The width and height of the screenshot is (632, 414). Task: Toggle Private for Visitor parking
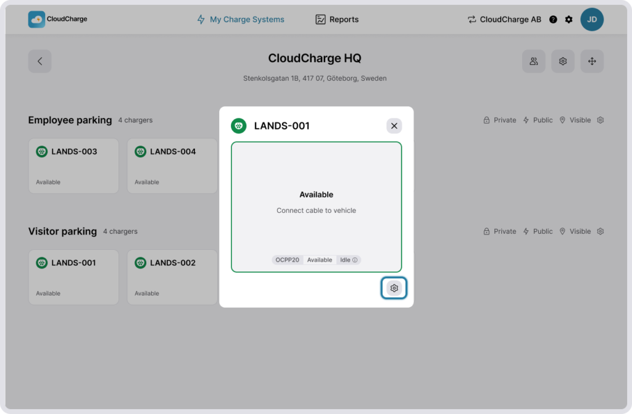[499, 231]
